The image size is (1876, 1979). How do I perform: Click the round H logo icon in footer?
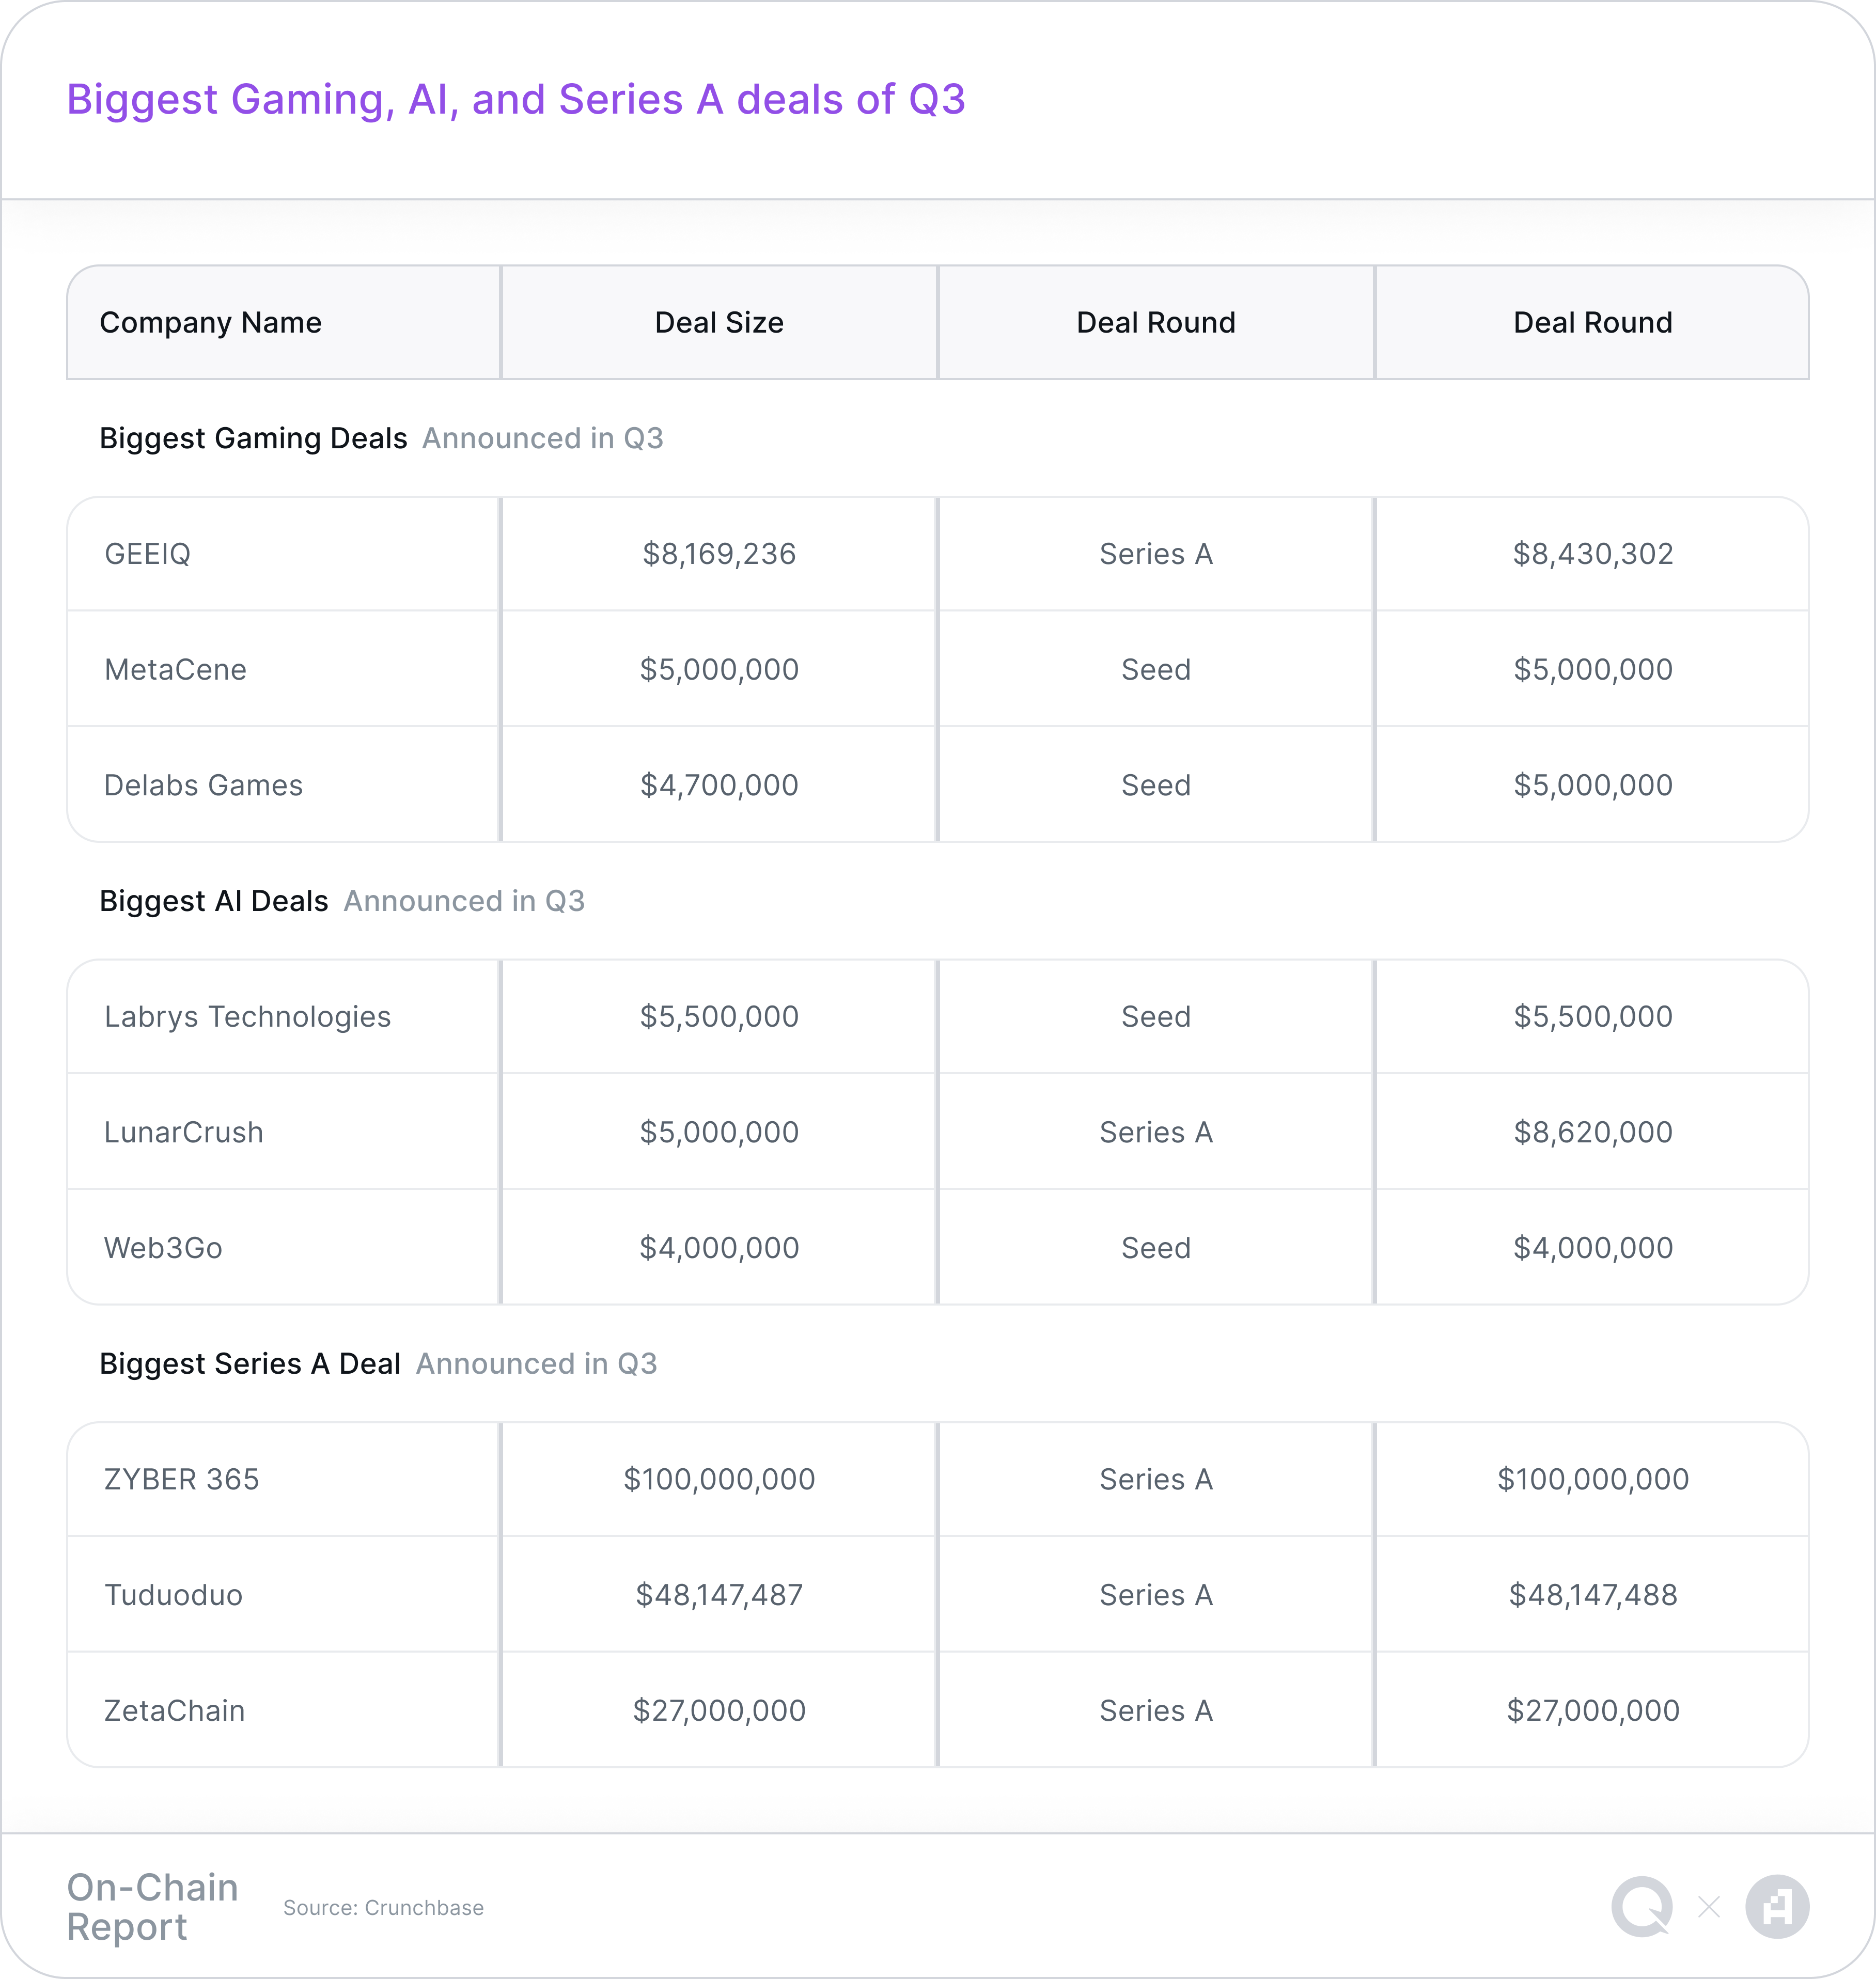point(1777,1906)
